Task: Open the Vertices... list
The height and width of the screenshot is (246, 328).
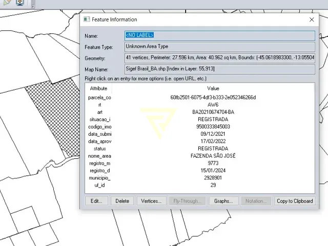Action: tap(151, 201)
